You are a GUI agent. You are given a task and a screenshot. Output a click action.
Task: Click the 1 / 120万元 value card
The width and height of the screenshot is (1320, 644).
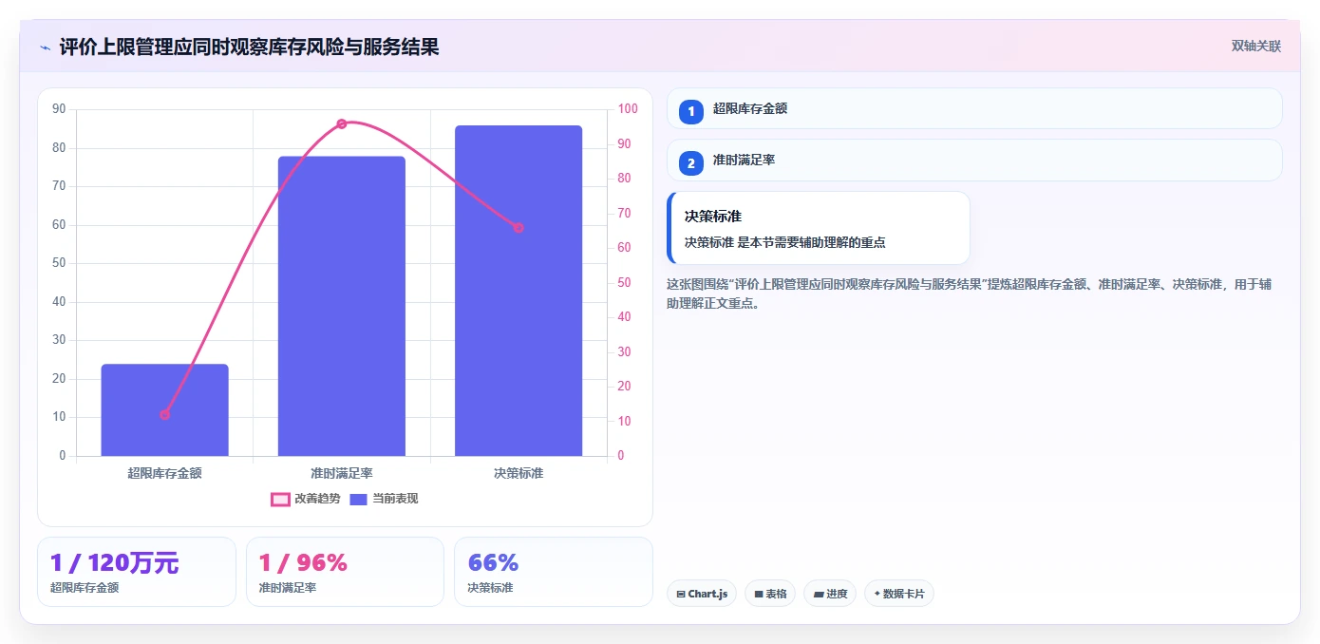point(137,572)
